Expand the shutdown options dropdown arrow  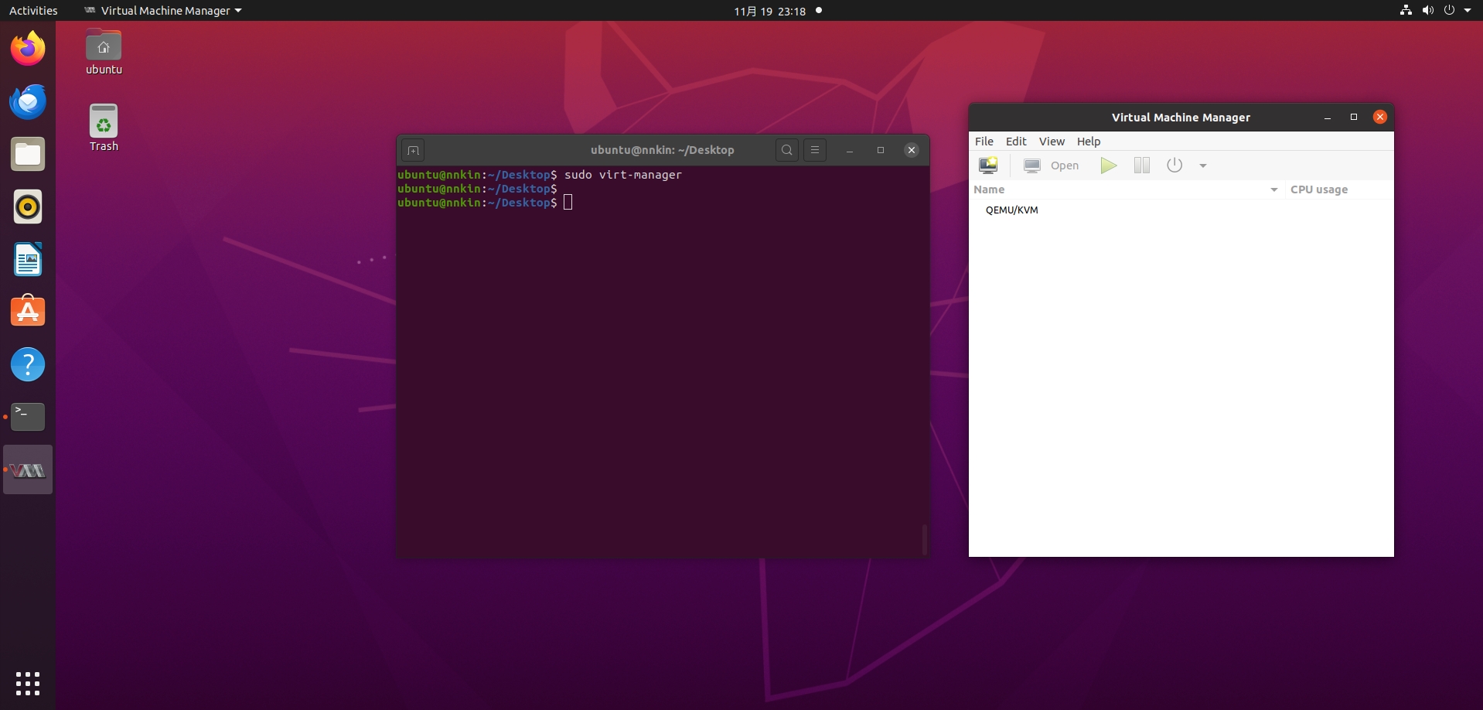[x=1202, y=166]
